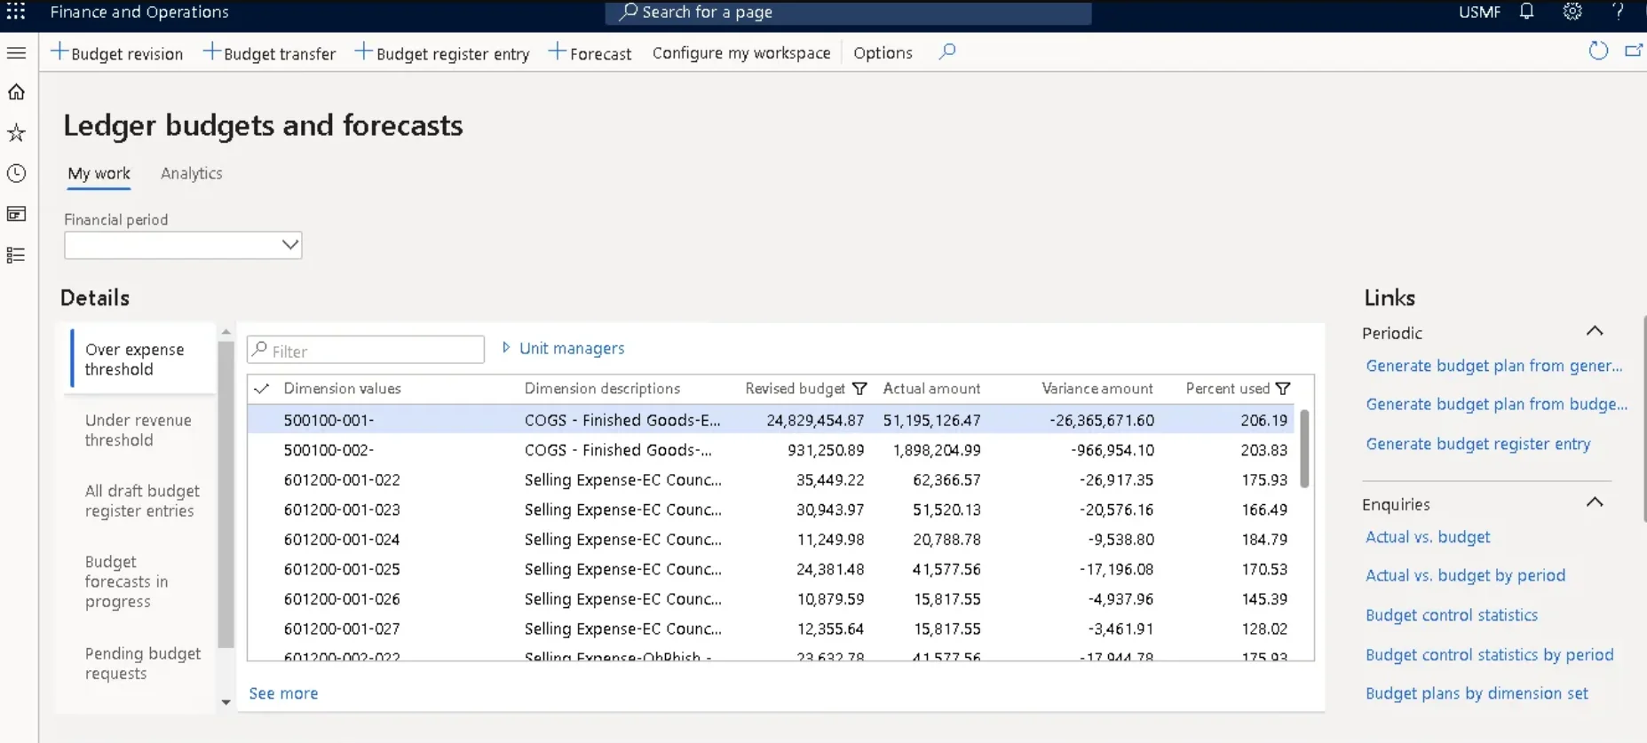
Task: Select Over expense threshold list
Action: pos(142,359)
